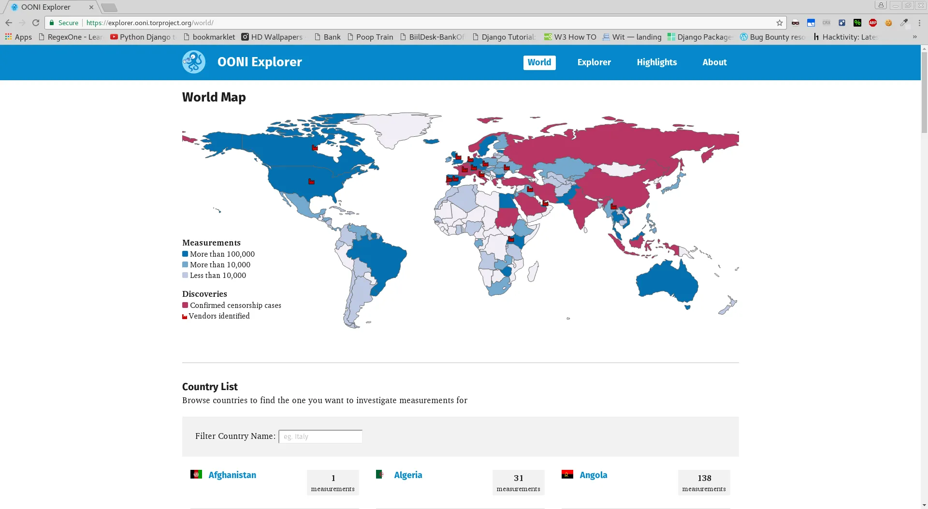Screen dimensions: 928x509
Task: Open the Afghanistan country link
Action: (232, 475)
